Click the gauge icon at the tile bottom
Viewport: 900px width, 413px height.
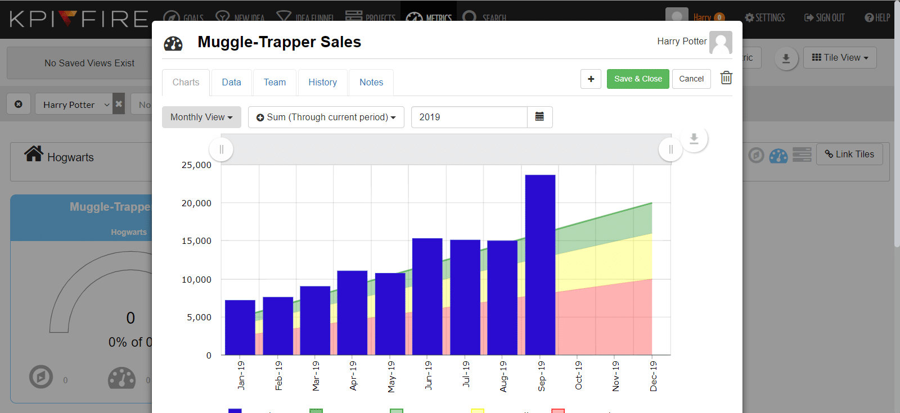[121, 378]
